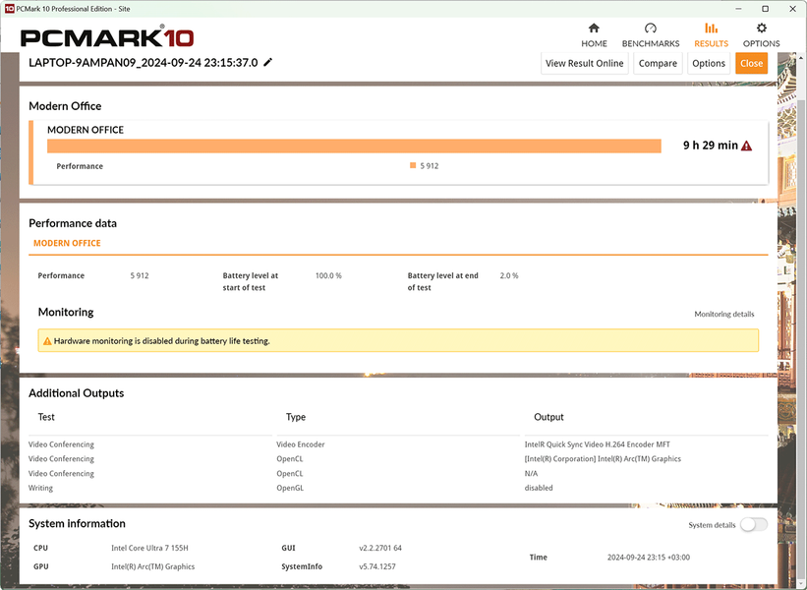Maximize the PCMark 10 window
The height and width of the screenshot is (590, 807).
[766, 9]
